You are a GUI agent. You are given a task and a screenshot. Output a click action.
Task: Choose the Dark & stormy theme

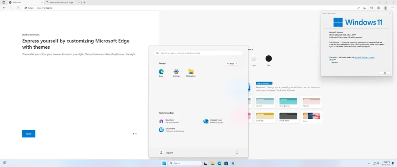coord(288,117)
